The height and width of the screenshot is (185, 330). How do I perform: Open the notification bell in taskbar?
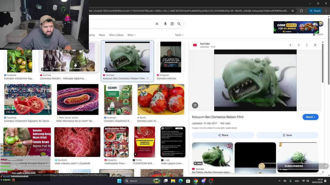point(325,181)
